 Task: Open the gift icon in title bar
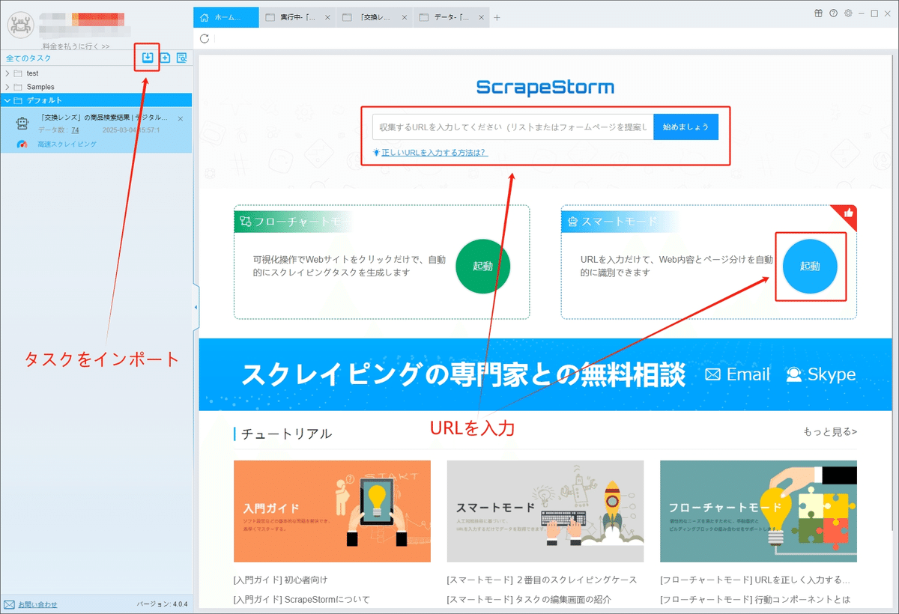coord(819,13)
